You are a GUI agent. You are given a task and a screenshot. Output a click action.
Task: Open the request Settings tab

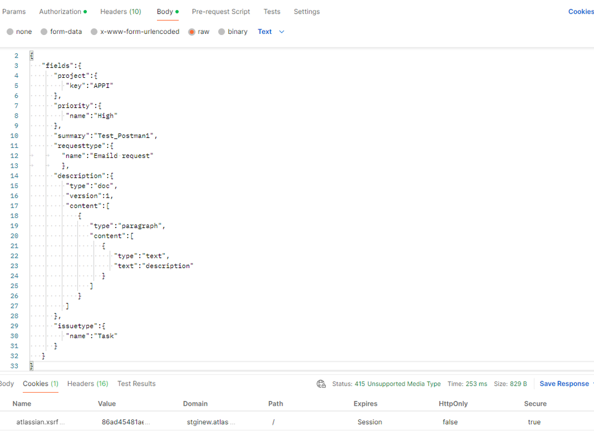pyautogui.click(x=307, y=11)
